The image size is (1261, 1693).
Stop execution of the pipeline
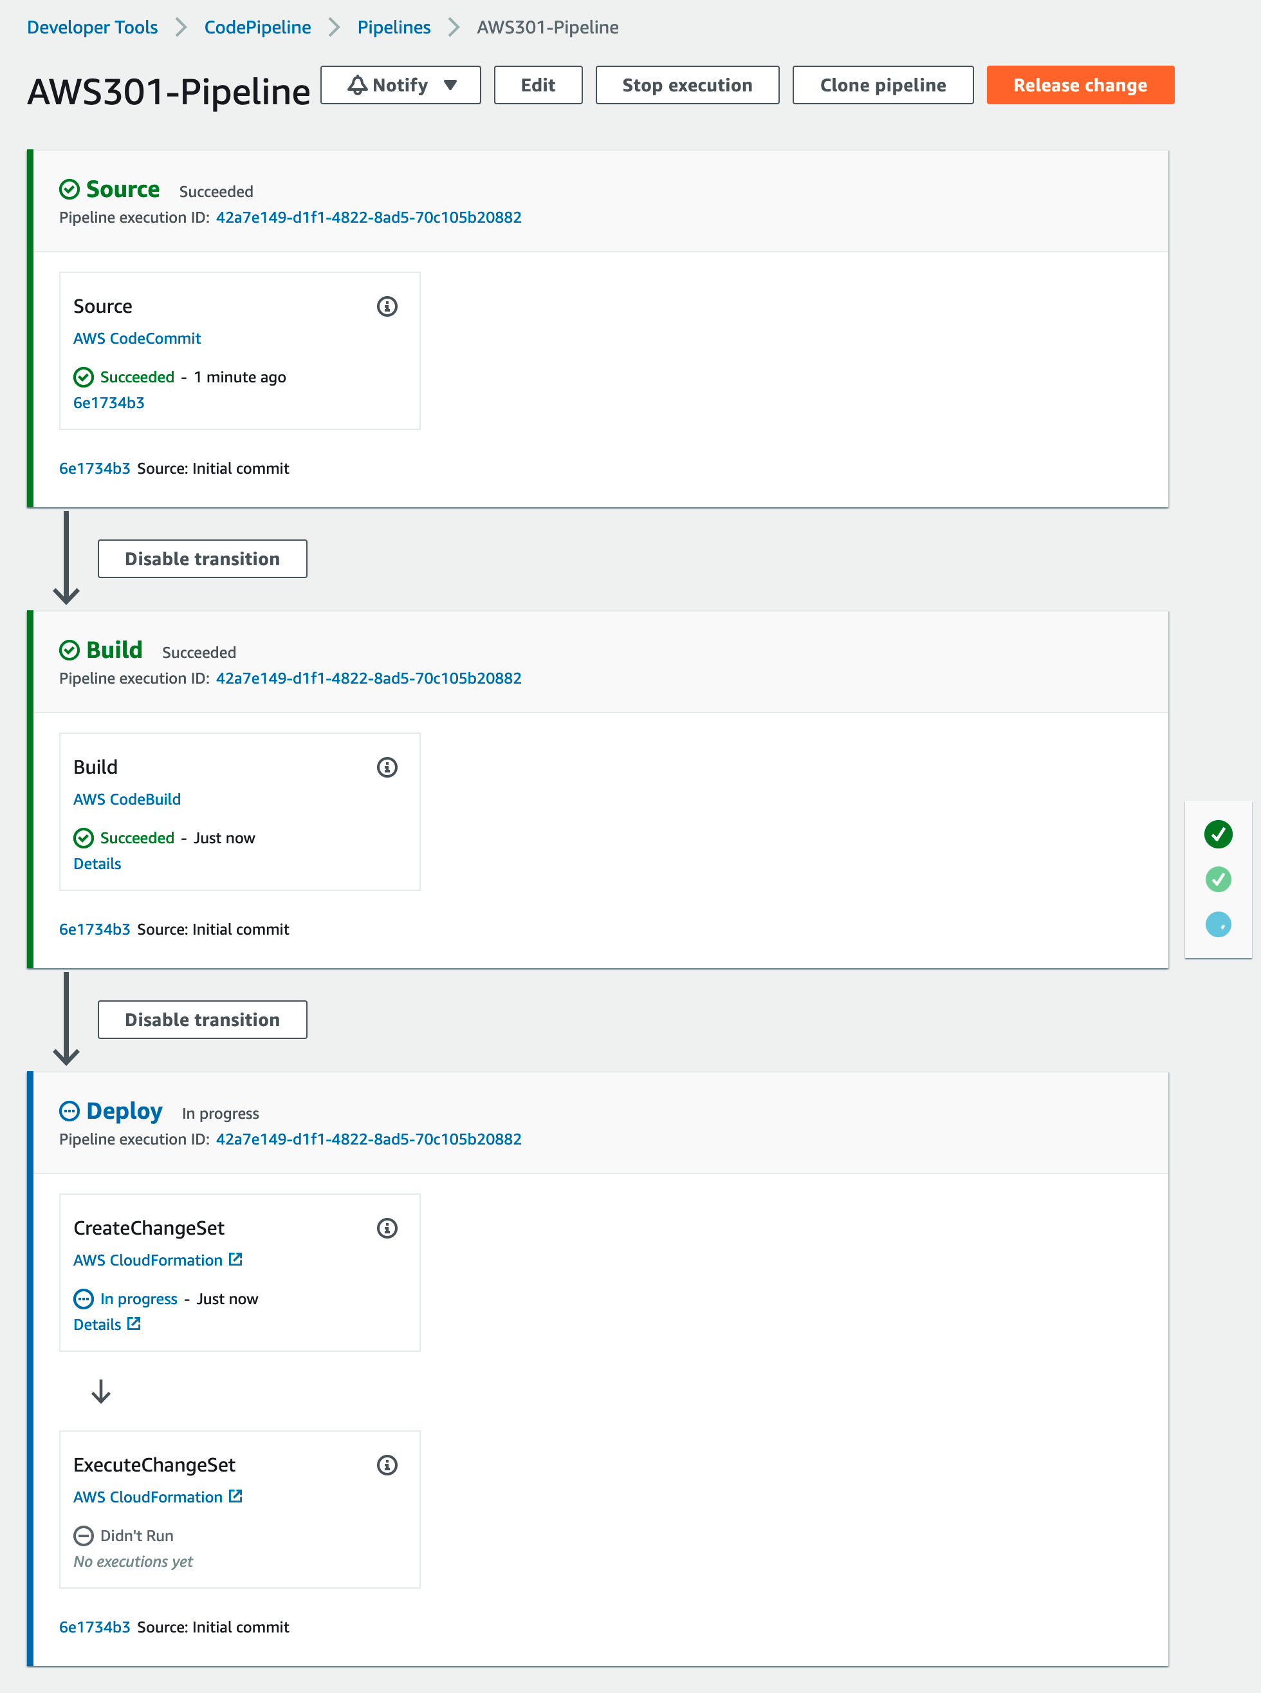click(687, 85)
